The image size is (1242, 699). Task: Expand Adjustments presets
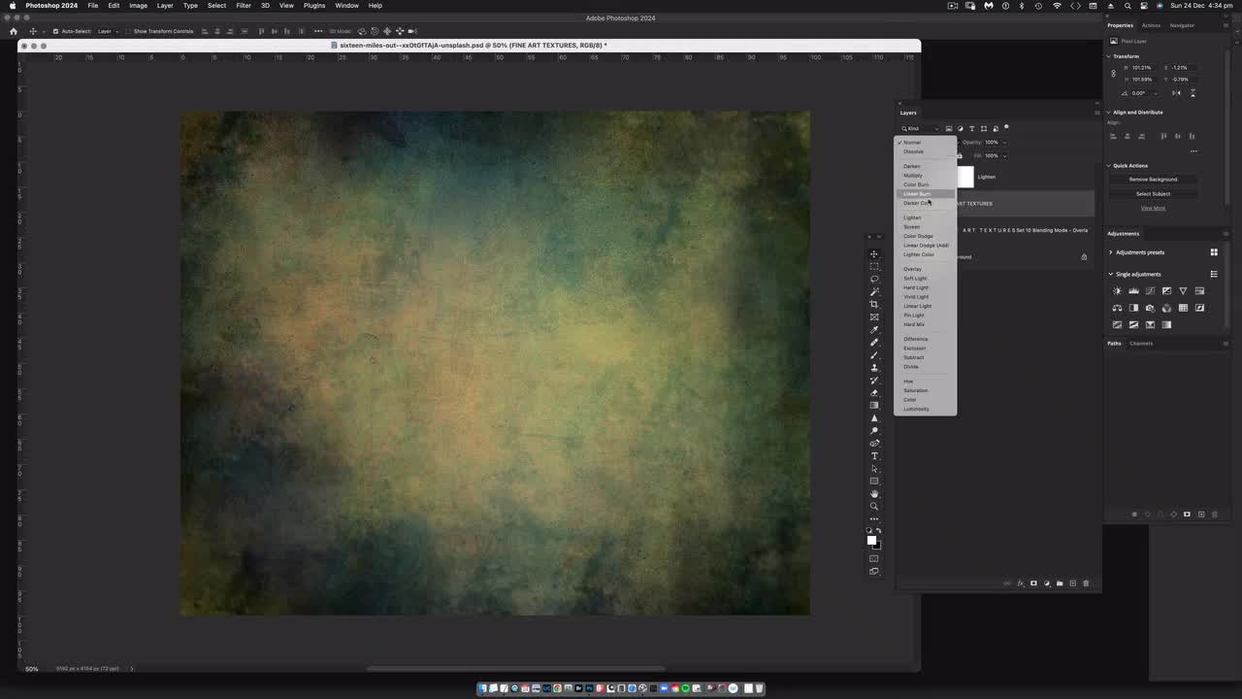tap(1111, 252)
